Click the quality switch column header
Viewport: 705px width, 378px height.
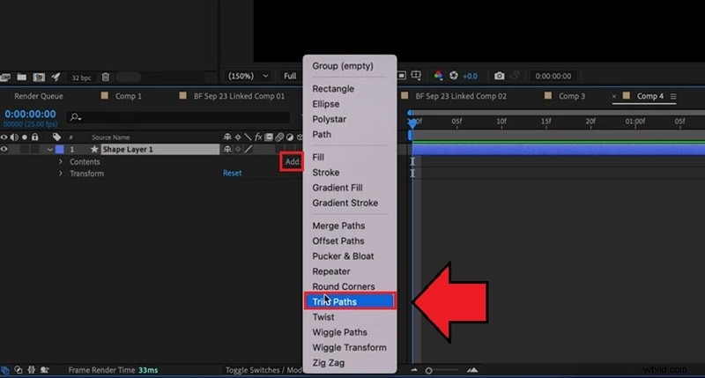coord(248,137)
